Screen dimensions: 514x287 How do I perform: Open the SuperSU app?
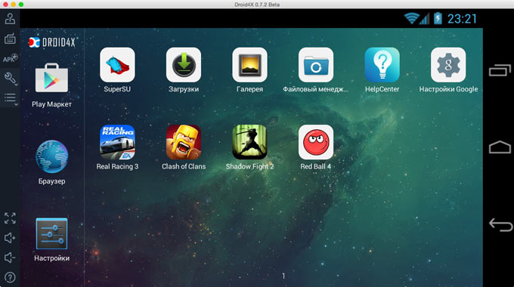pos(117,65)
